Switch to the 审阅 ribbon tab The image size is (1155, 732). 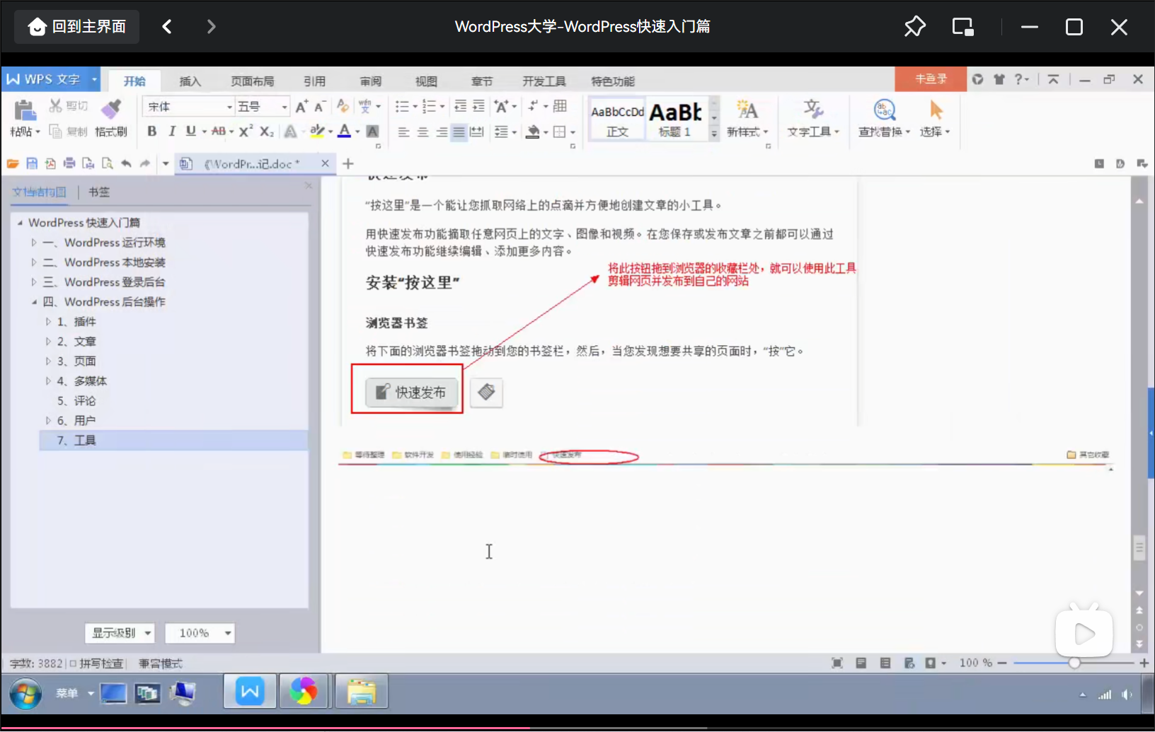click(370, 81)
